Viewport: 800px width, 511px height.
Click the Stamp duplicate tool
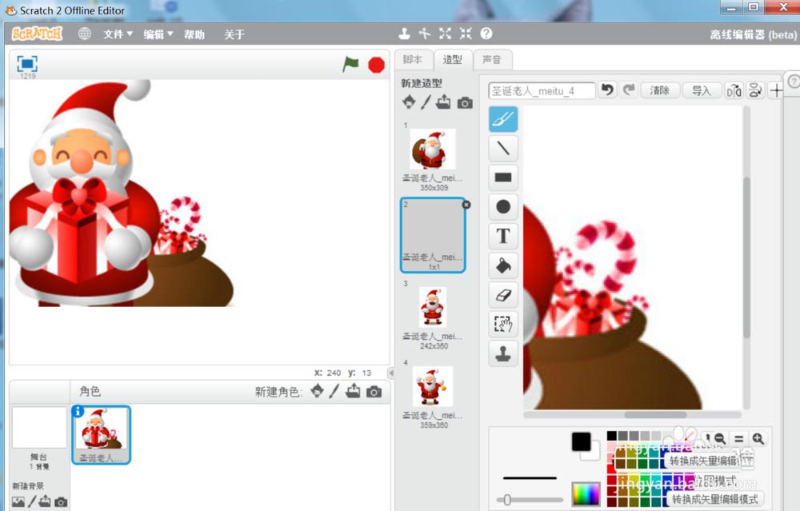click(503, 353)
